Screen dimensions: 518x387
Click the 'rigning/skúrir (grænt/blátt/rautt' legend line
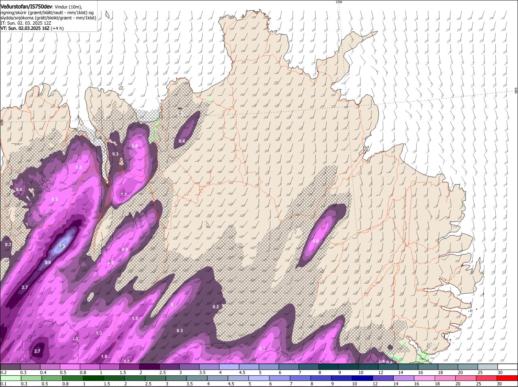48,13
